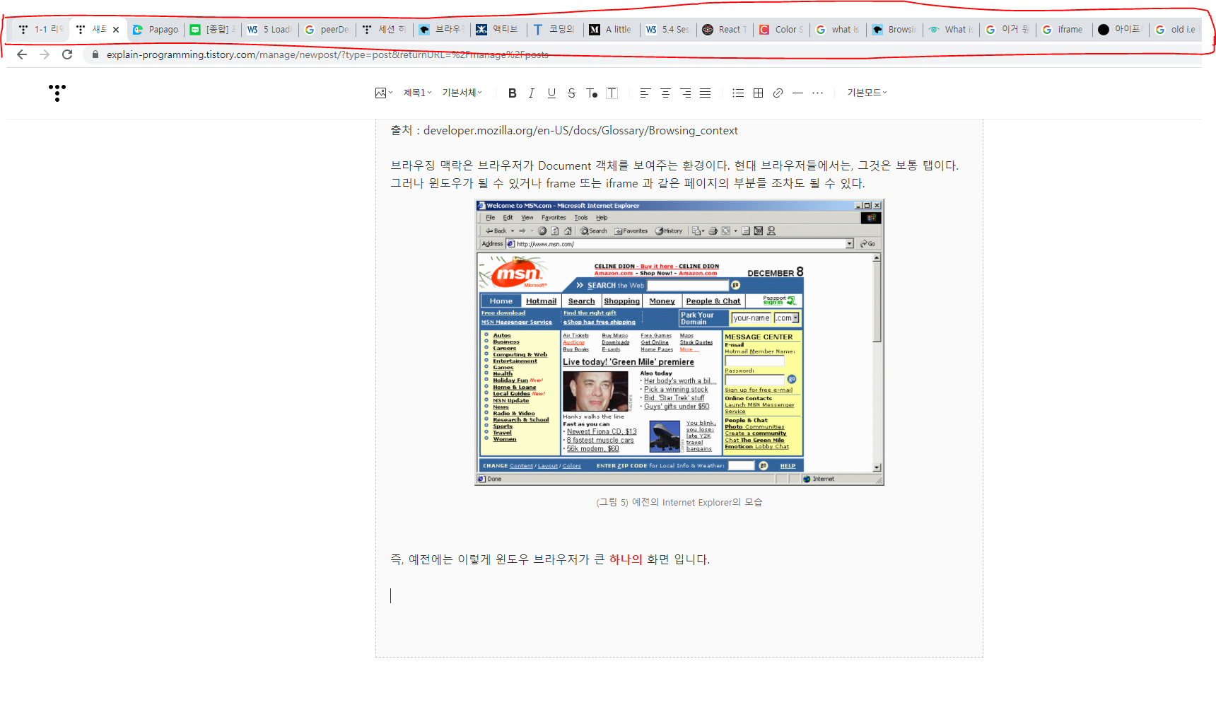This screenshot has height=705, width=1216.
Task: Go forward in browser history
Action: coord(45,54)
